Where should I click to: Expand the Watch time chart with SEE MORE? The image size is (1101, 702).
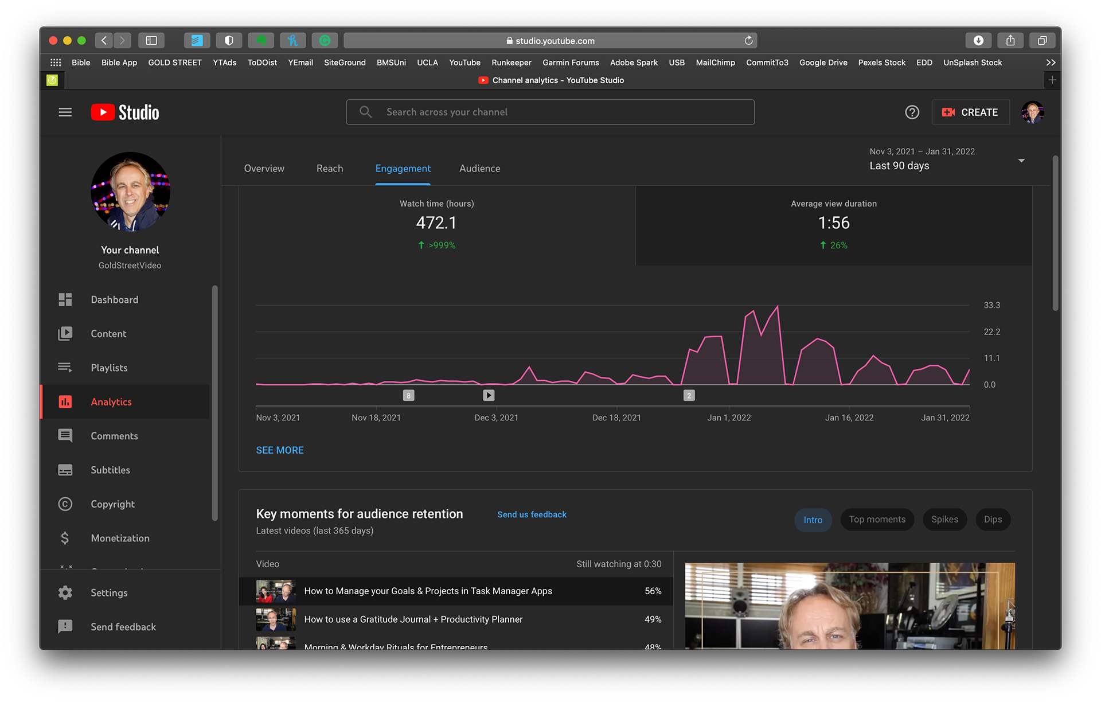click(280, 450)
